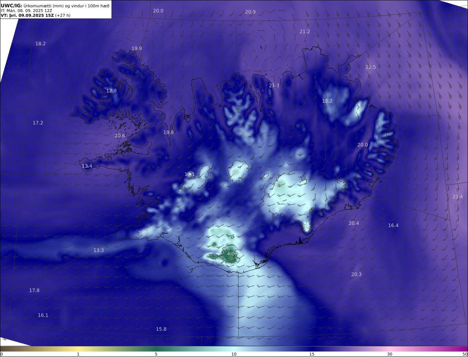Click the 4.0 value on the glacier
Image resolution: width=468 pixels, height=357 pixels.
[231, 254]
